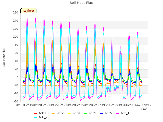Image resolution: width=163 pixels, height=122 pixels.
Task: Click the Nov 2 x-axis tick label
Action: click(147, 105)
